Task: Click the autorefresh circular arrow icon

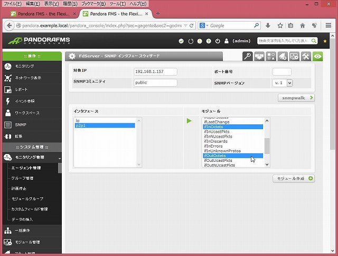Action: click(x=191, y=41)
